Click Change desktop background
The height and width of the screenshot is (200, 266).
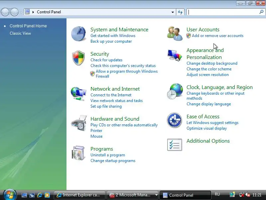(x=212, y=63)
